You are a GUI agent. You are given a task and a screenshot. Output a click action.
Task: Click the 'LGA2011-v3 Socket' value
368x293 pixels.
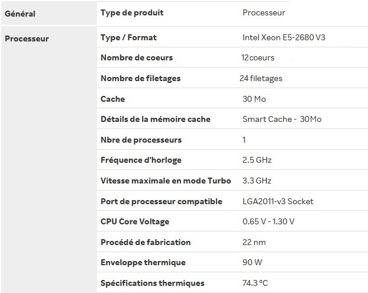[x=278, y=201]
